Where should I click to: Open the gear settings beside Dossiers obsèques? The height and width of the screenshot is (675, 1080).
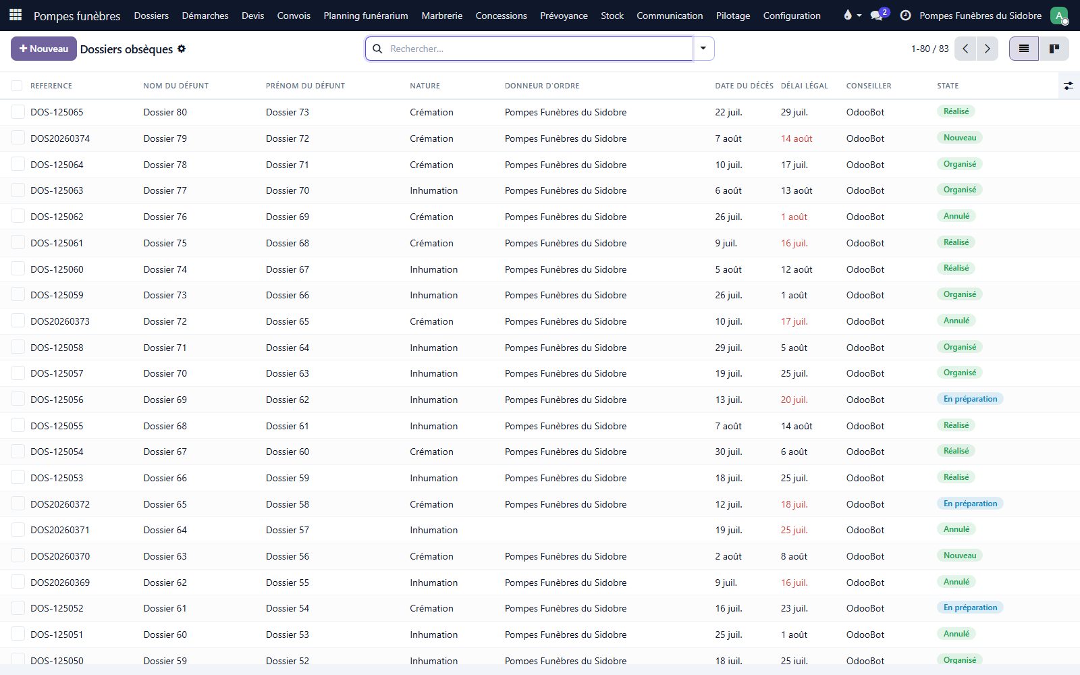coord(182,49)
